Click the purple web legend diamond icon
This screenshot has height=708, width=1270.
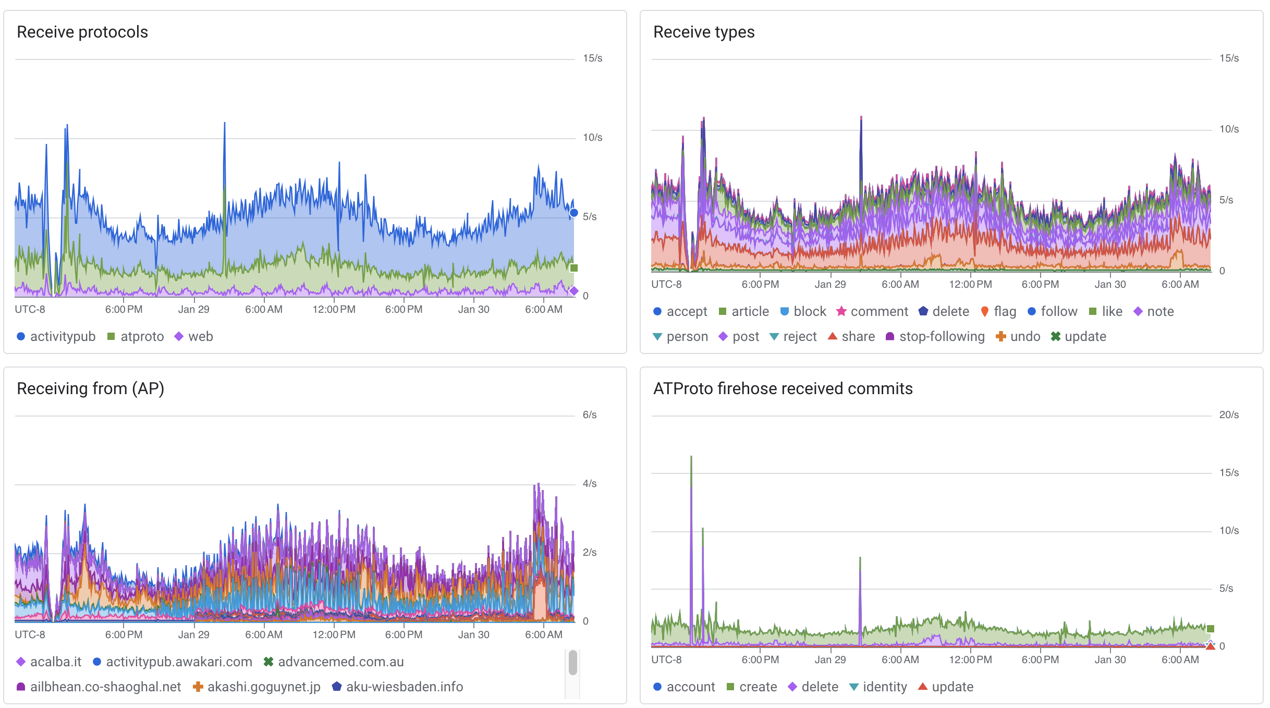pos(179,337)
